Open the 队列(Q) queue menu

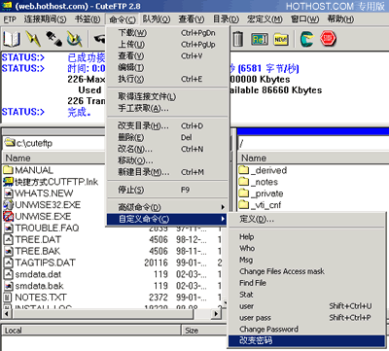157,19
